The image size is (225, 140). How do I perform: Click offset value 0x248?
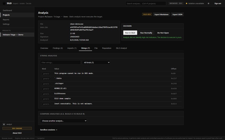click(174, 84)
